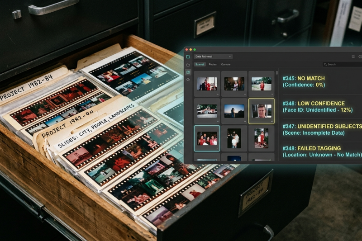Select teal-outlined group in red thumbnail
The image size is (362, 241).
(207, 138)
